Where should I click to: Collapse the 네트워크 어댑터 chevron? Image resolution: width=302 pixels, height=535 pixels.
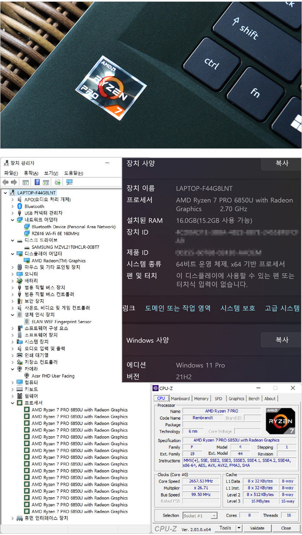pos(13,220)
